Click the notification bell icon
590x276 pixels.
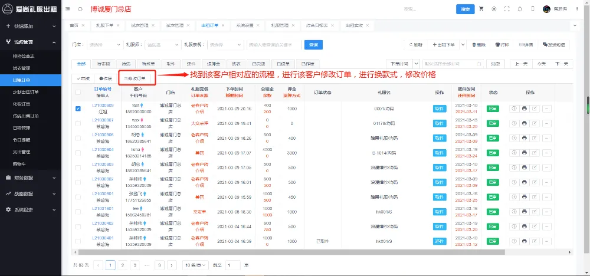pyautogui.click(x=520, y=9)
